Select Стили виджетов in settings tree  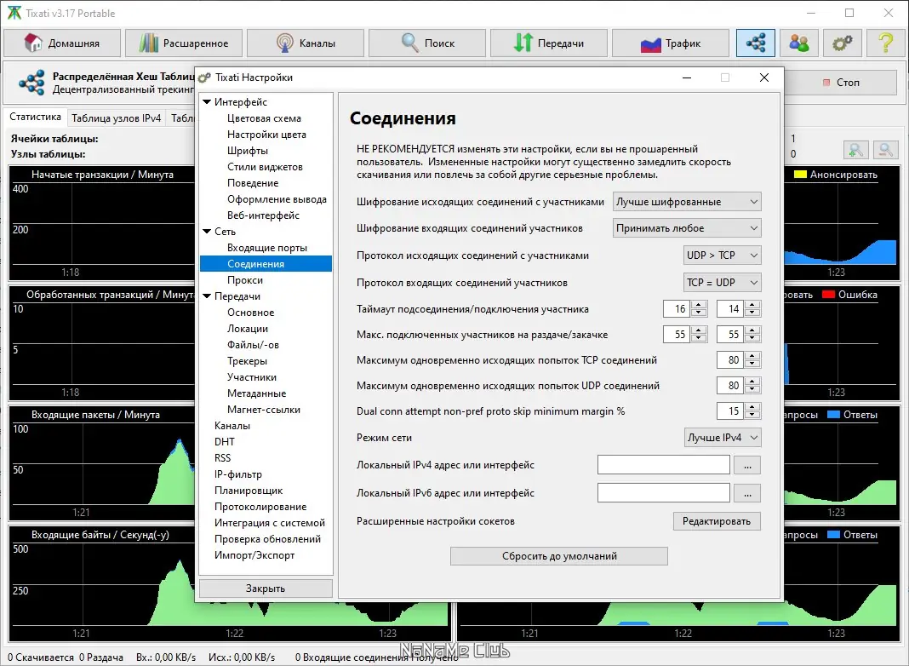(x=265, y=167)
